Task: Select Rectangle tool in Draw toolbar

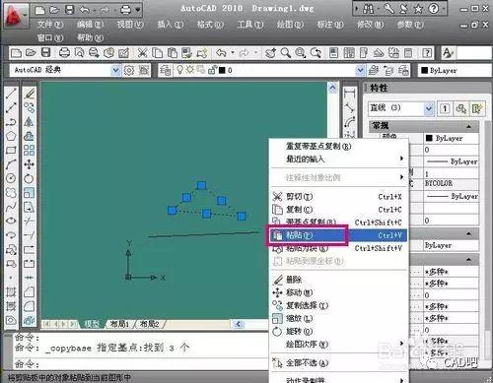Action: [x=11, y=150]
